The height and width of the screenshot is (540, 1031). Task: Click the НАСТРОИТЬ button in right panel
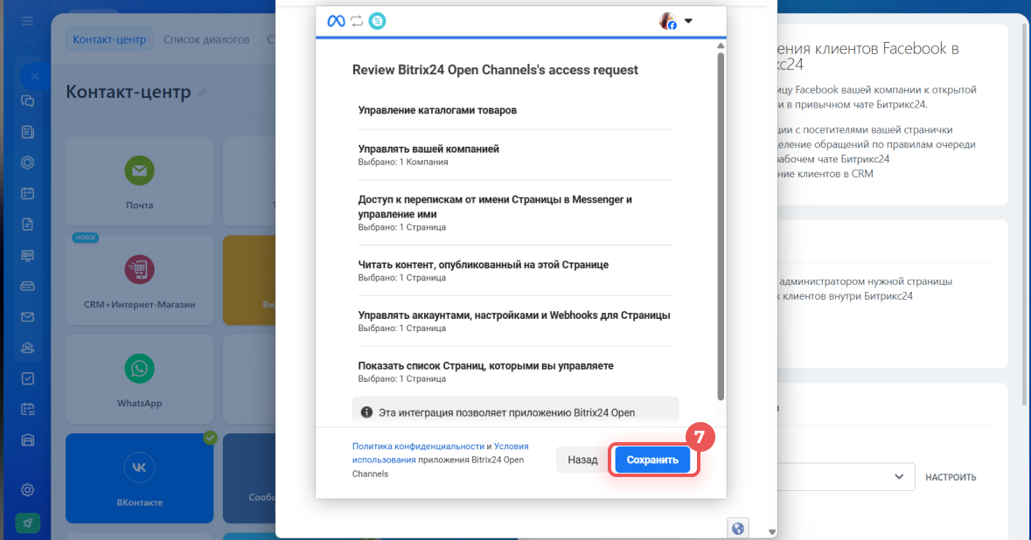pos(951,478)
